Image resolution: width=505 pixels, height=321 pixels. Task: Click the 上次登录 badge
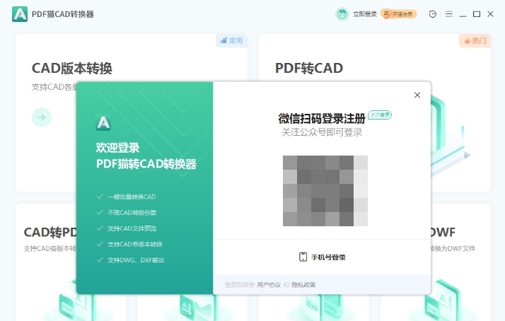tap(380, 115)
